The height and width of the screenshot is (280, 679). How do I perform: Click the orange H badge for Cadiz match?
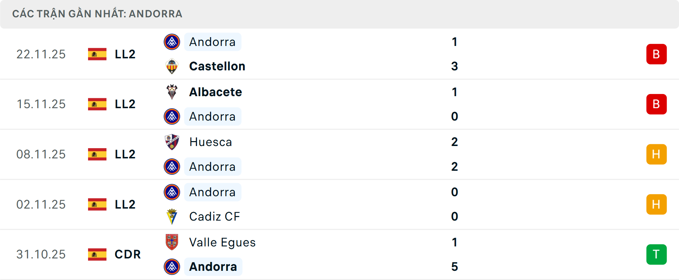(x=656, y=204)
